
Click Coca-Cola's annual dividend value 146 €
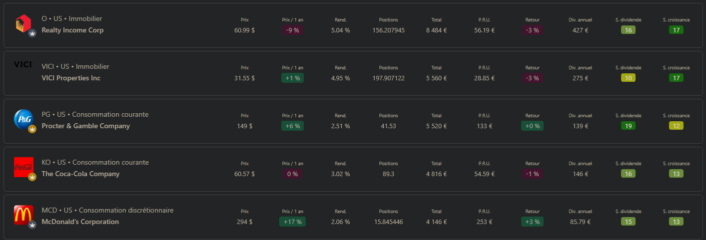(x=580, y=174)
